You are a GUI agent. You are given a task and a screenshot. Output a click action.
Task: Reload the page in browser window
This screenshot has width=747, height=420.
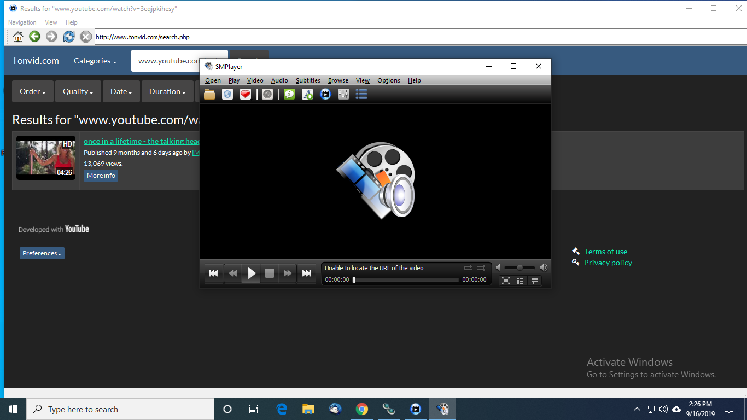click(x=68, y=37)
